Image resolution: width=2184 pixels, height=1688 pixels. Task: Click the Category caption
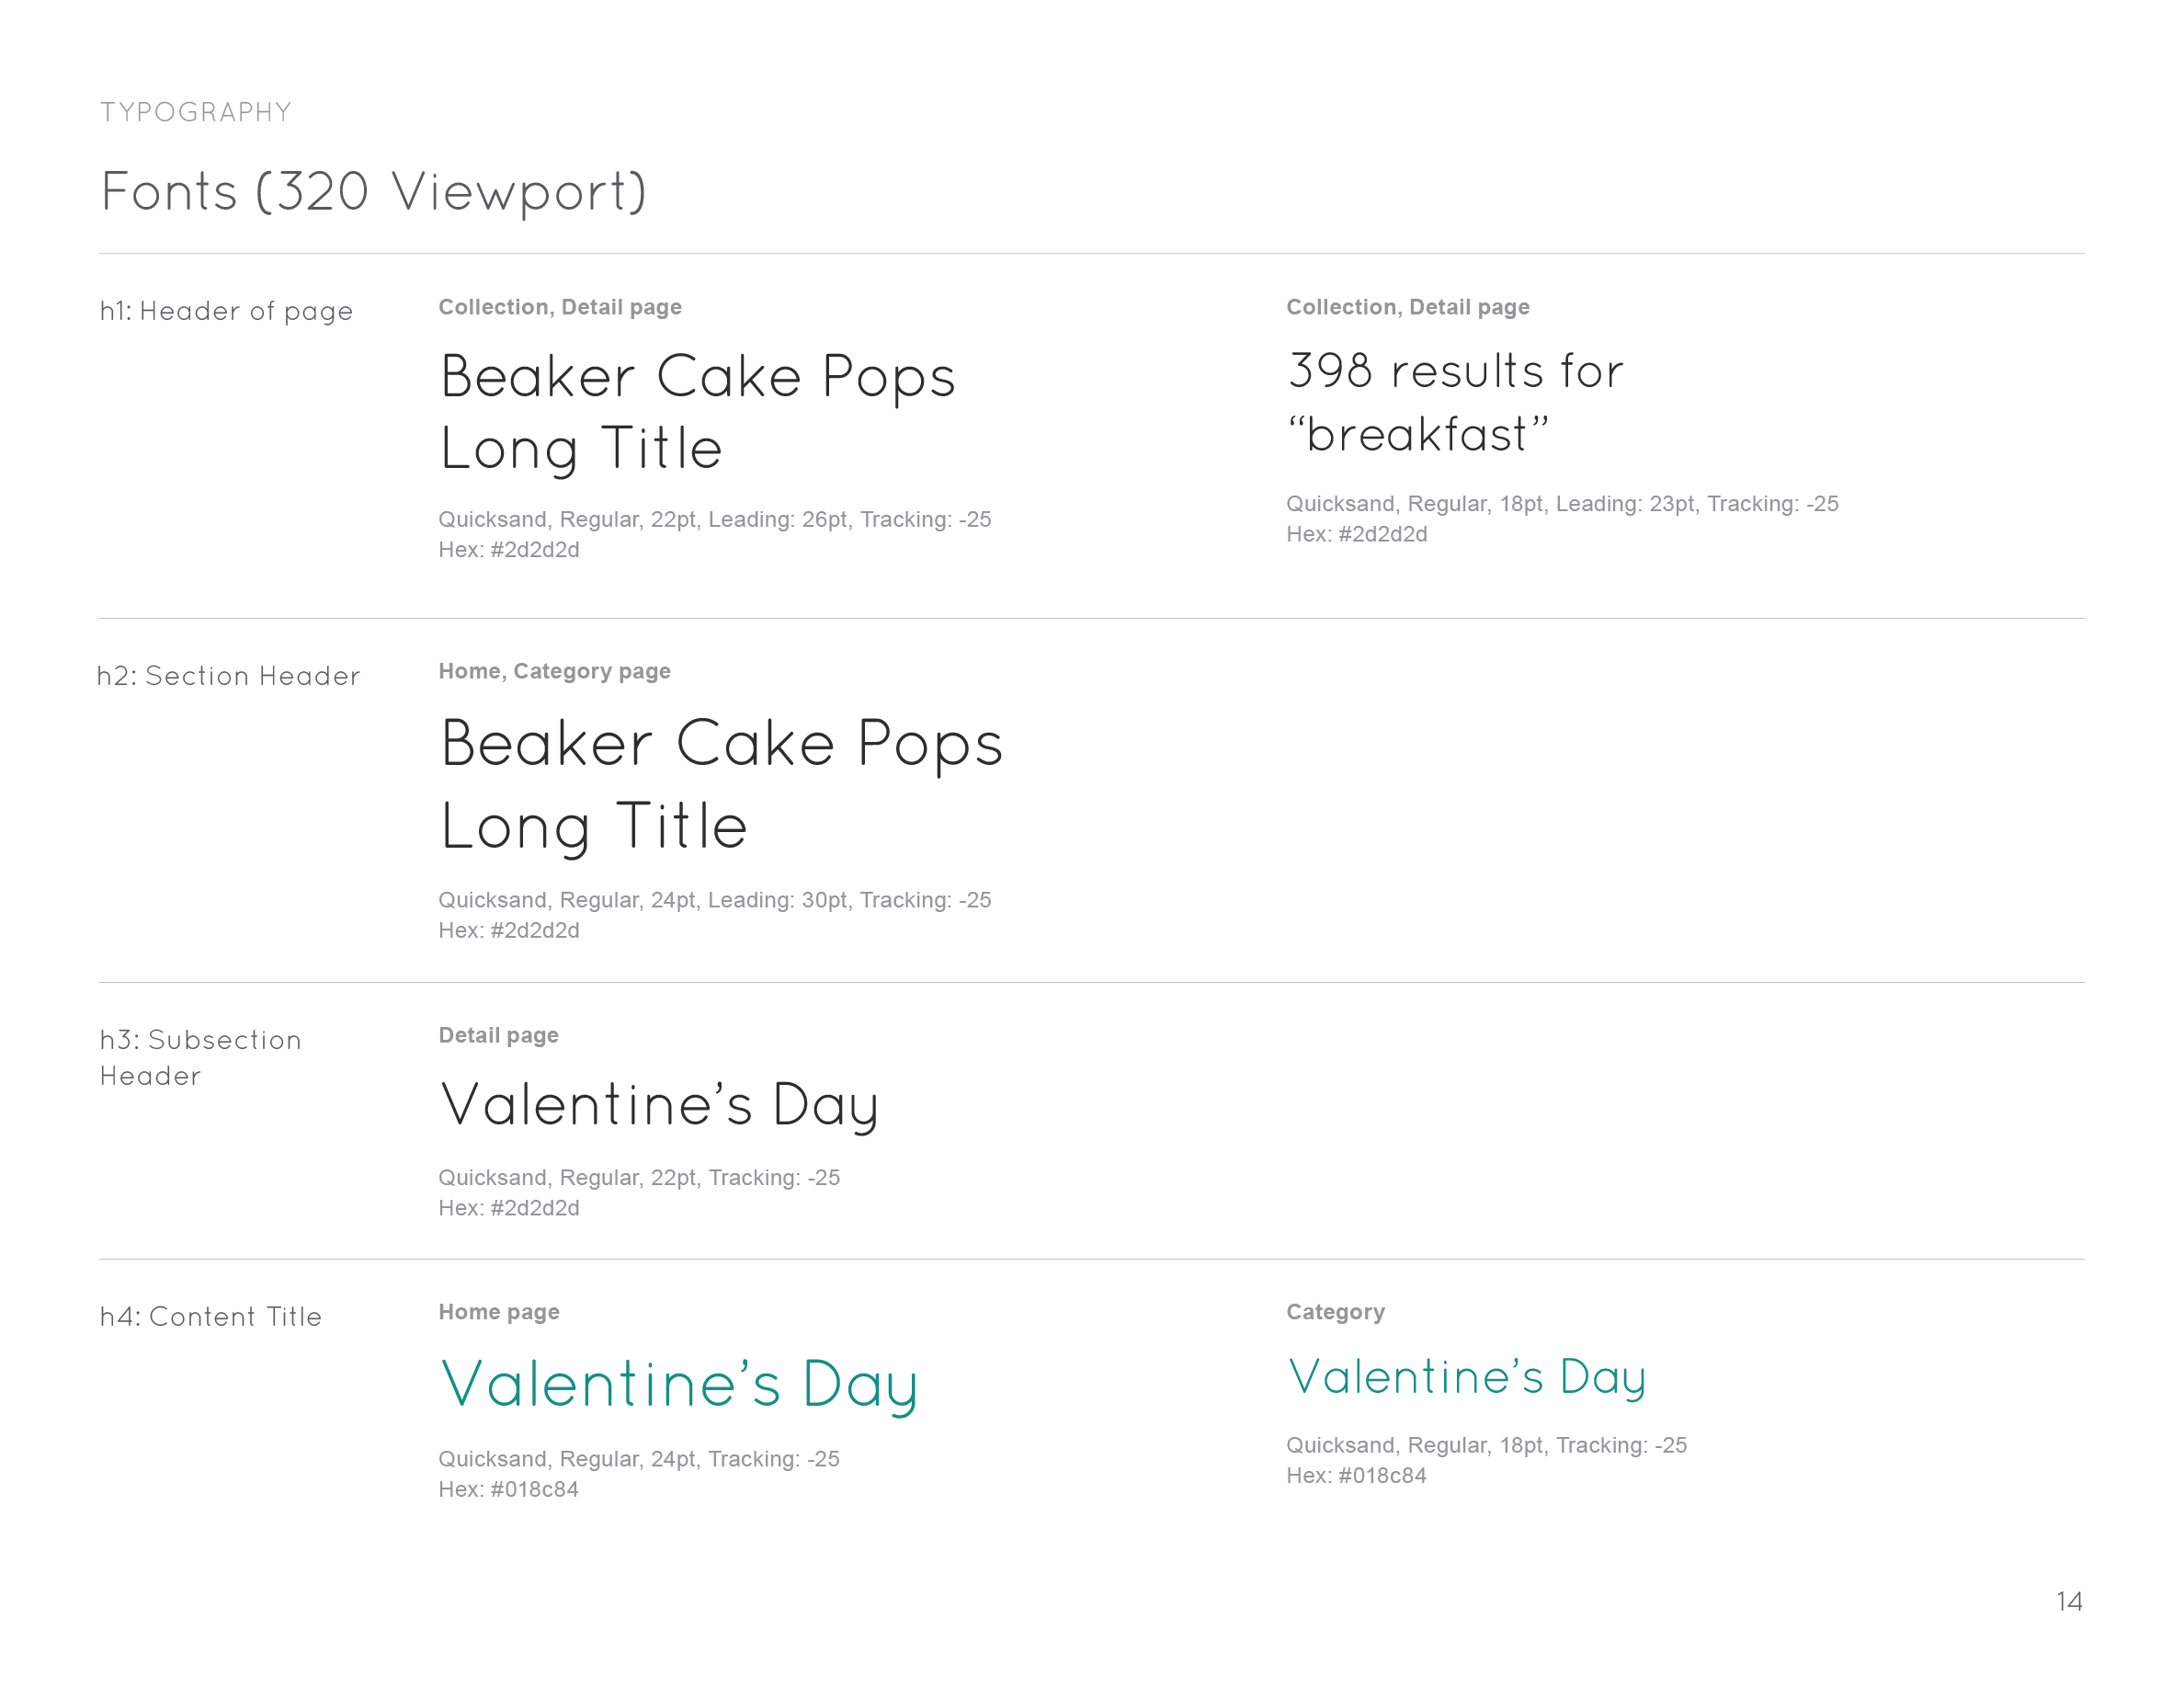click(x=1335, y=1312)
